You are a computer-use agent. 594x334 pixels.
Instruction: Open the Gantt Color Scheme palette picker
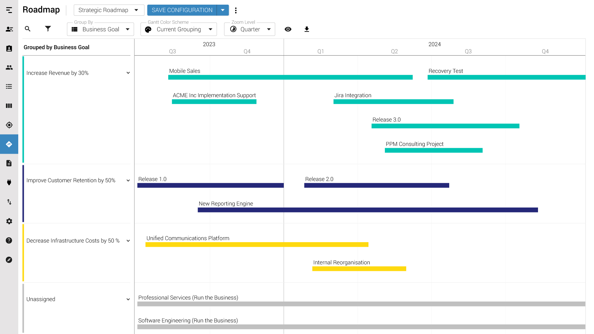[179, 29]
